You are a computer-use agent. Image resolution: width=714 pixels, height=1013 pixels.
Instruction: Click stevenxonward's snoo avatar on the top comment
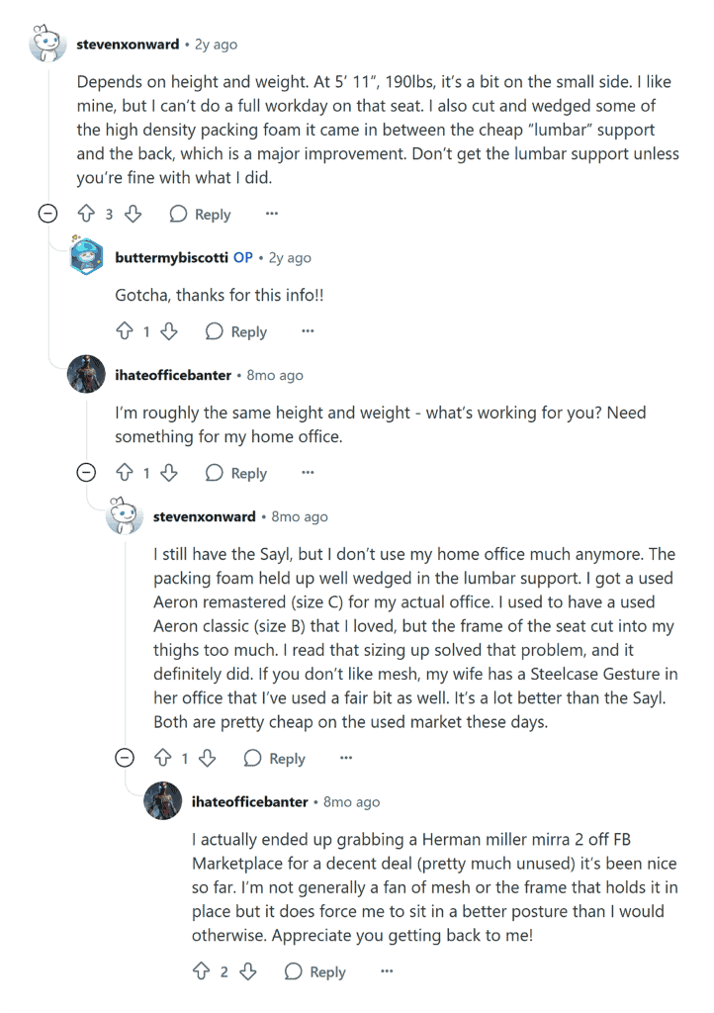click(x=46, y=45)
